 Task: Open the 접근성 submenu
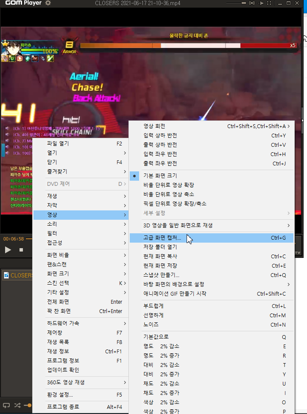coord(81,243)
